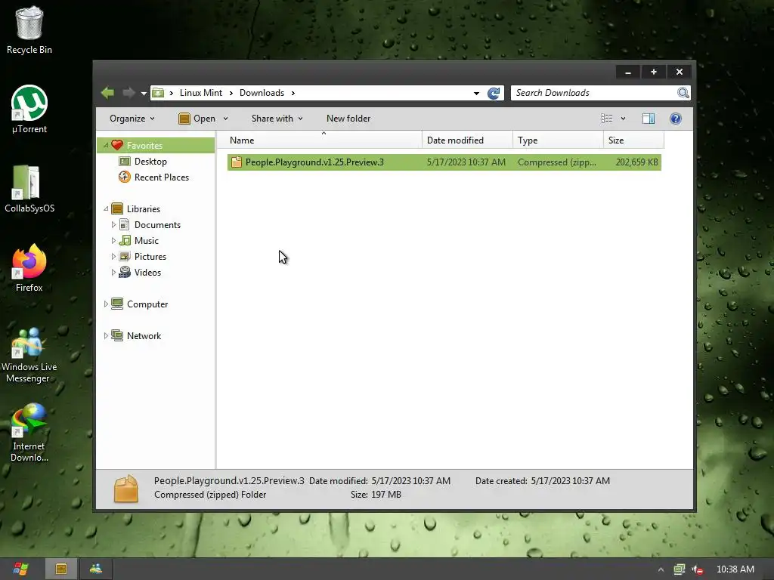Open the Pictures library
Screen dimensions: 774x580
(x=150, y=257)
